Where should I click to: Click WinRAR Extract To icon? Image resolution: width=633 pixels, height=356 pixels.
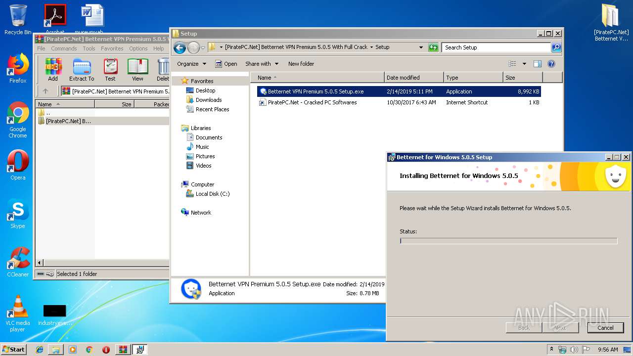click(x=82, y=70)
